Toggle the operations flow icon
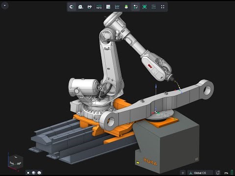This screenshot has width=235, height=176. [x=136, y=7]
